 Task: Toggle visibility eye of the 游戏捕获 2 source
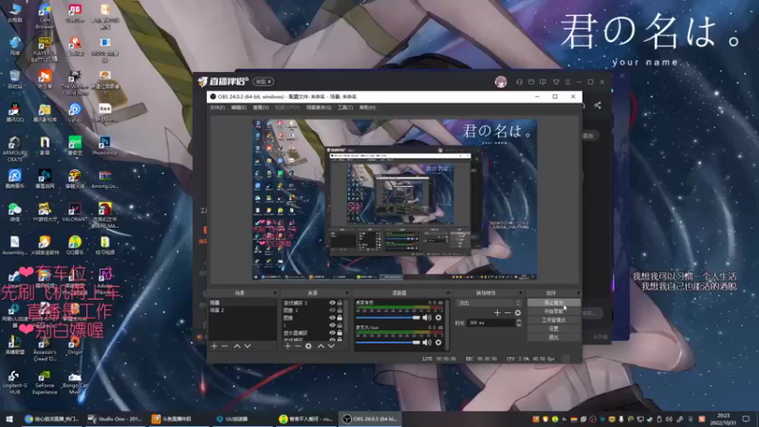[x=332, y=303]
